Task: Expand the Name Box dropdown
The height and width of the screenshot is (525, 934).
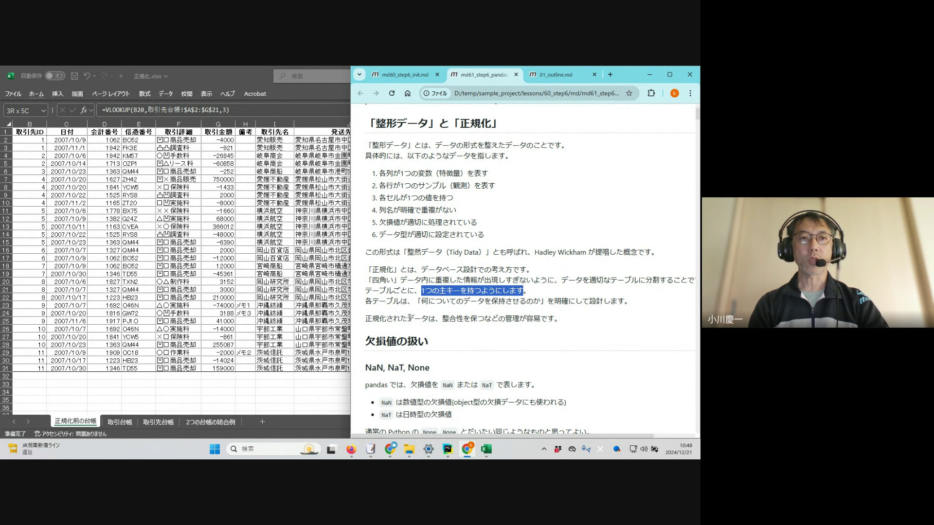Action: [x=43, y=111]
